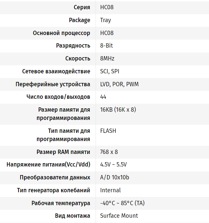Click the Разрядность label
This screenshot has height=223, width=209.
[x=73, y=46]
